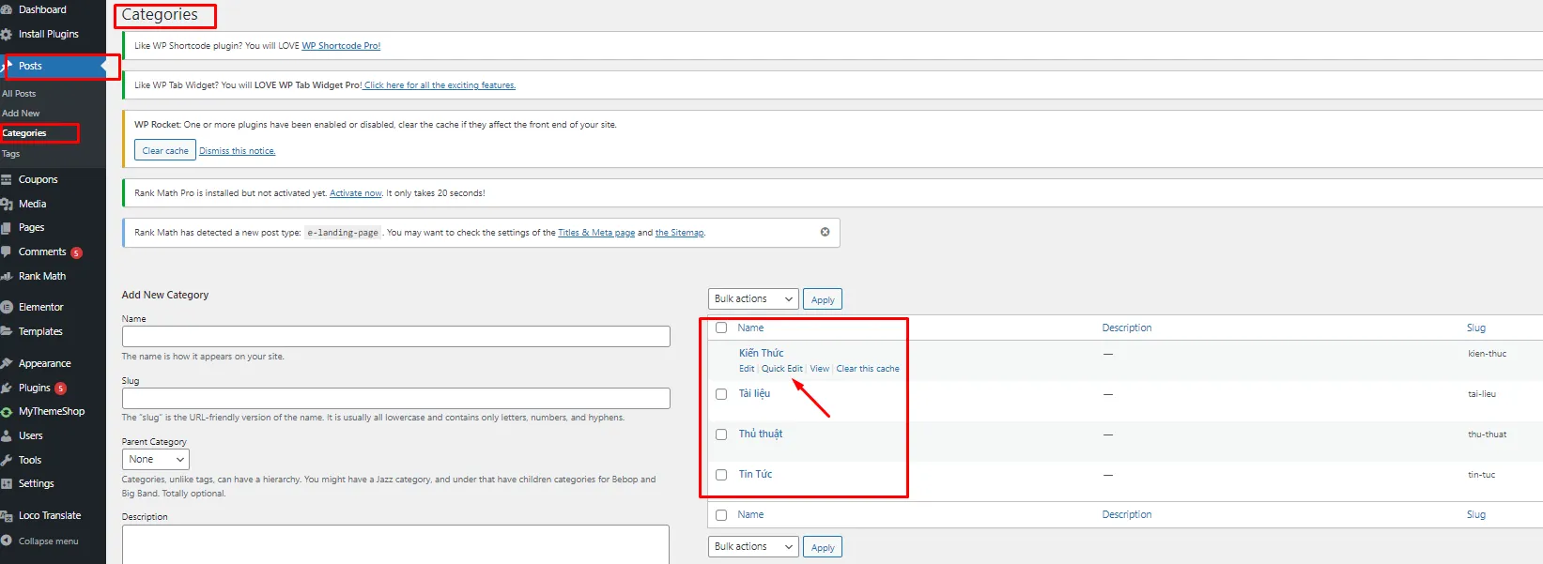Image resolution: width=1543 pixels, height=564 pixels.
Task: Click the tai-lieu slug cell
Action: (x=1482, y=394)
